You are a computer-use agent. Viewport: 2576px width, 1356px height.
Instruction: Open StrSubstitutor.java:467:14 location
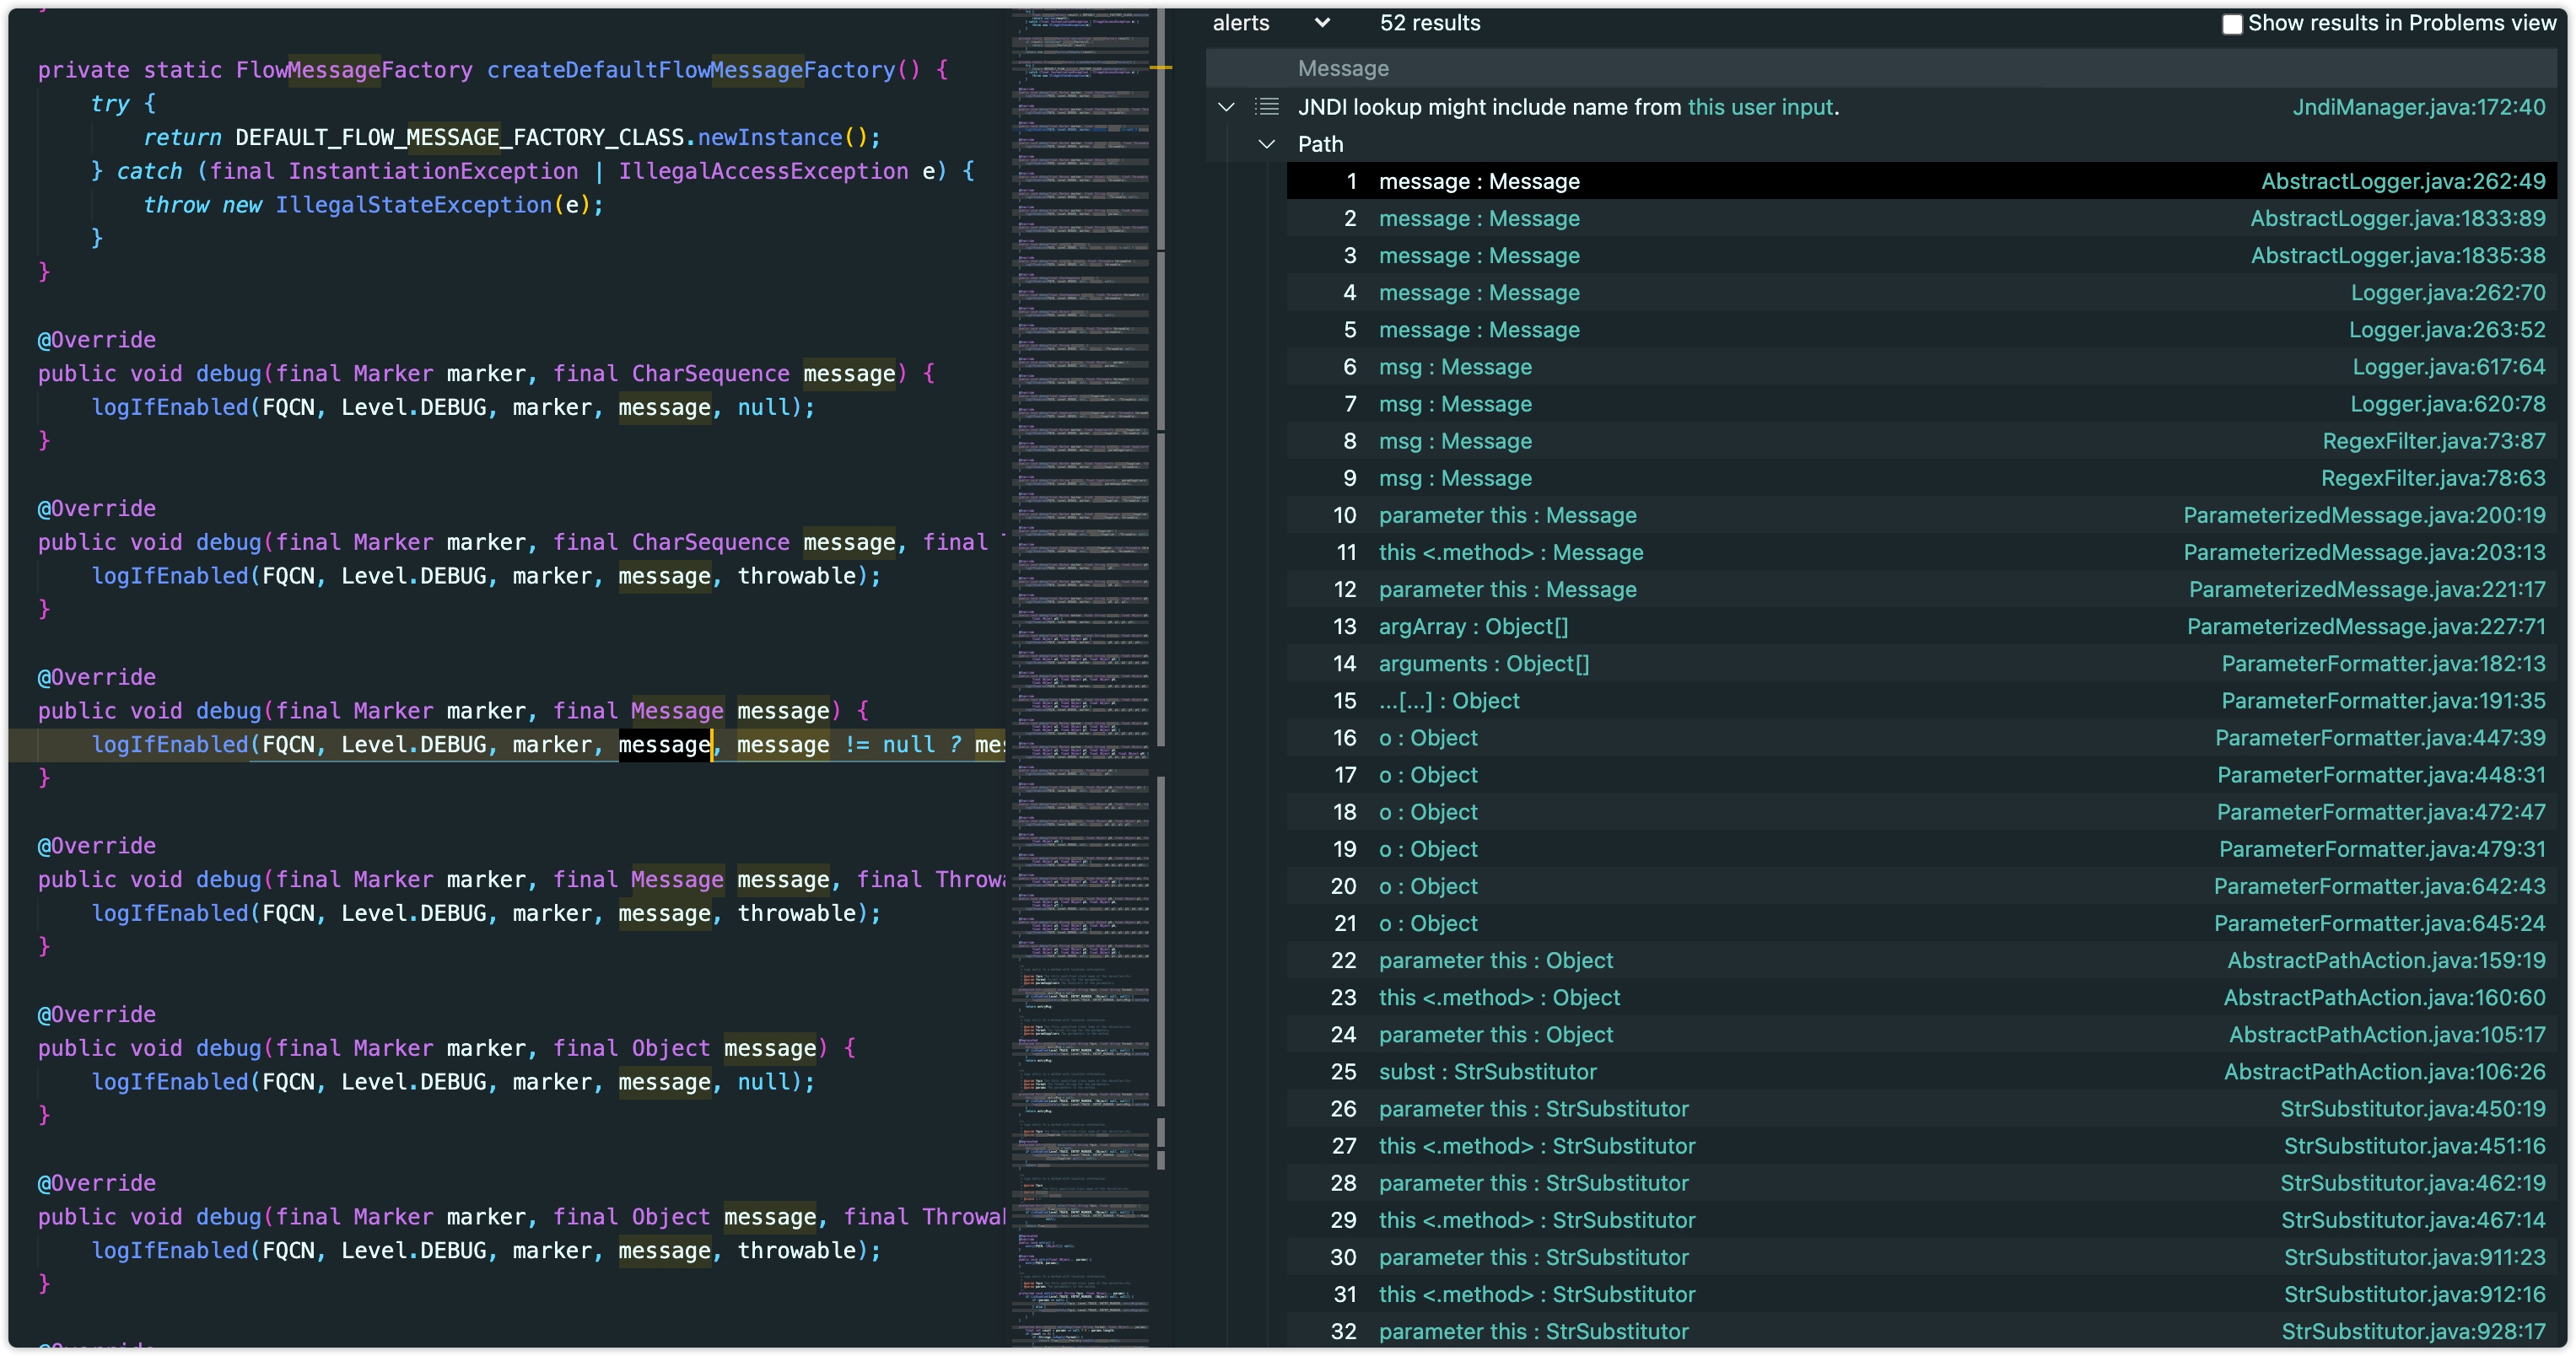(2413, 1220)
